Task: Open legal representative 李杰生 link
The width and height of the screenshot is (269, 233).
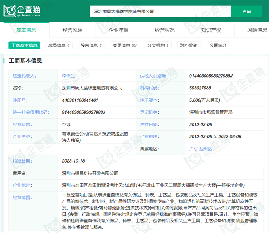Action: [x=68, y=76]
